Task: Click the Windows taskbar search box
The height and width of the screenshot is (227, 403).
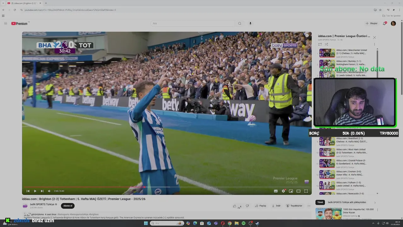Action: [167, 223]
